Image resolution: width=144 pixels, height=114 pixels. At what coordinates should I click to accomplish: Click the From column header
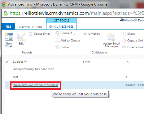click(x=86, y=62)
